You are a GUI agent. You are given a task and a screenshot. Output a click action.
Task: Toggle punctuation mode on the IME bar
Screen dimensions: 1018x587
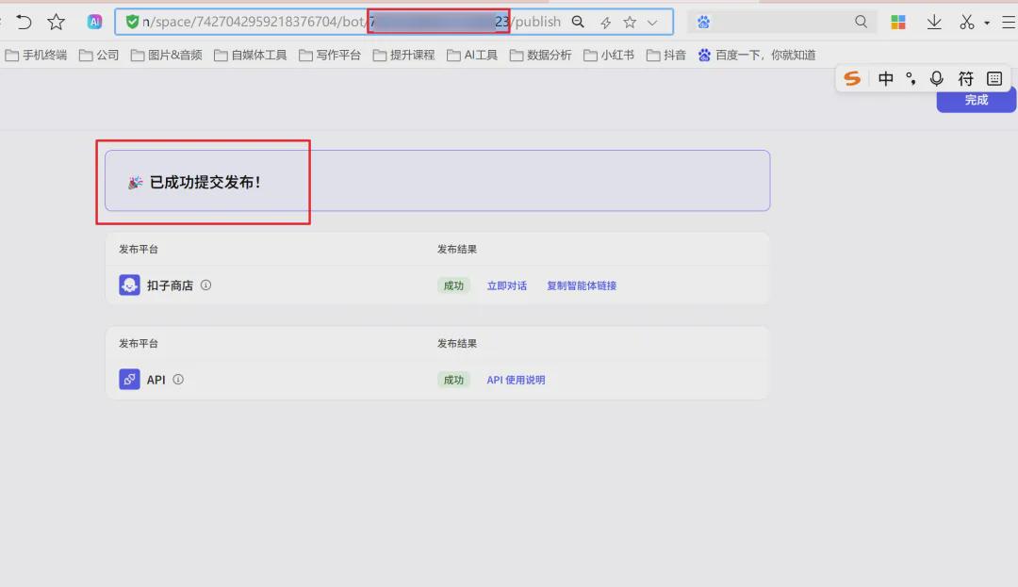(911, 78)
